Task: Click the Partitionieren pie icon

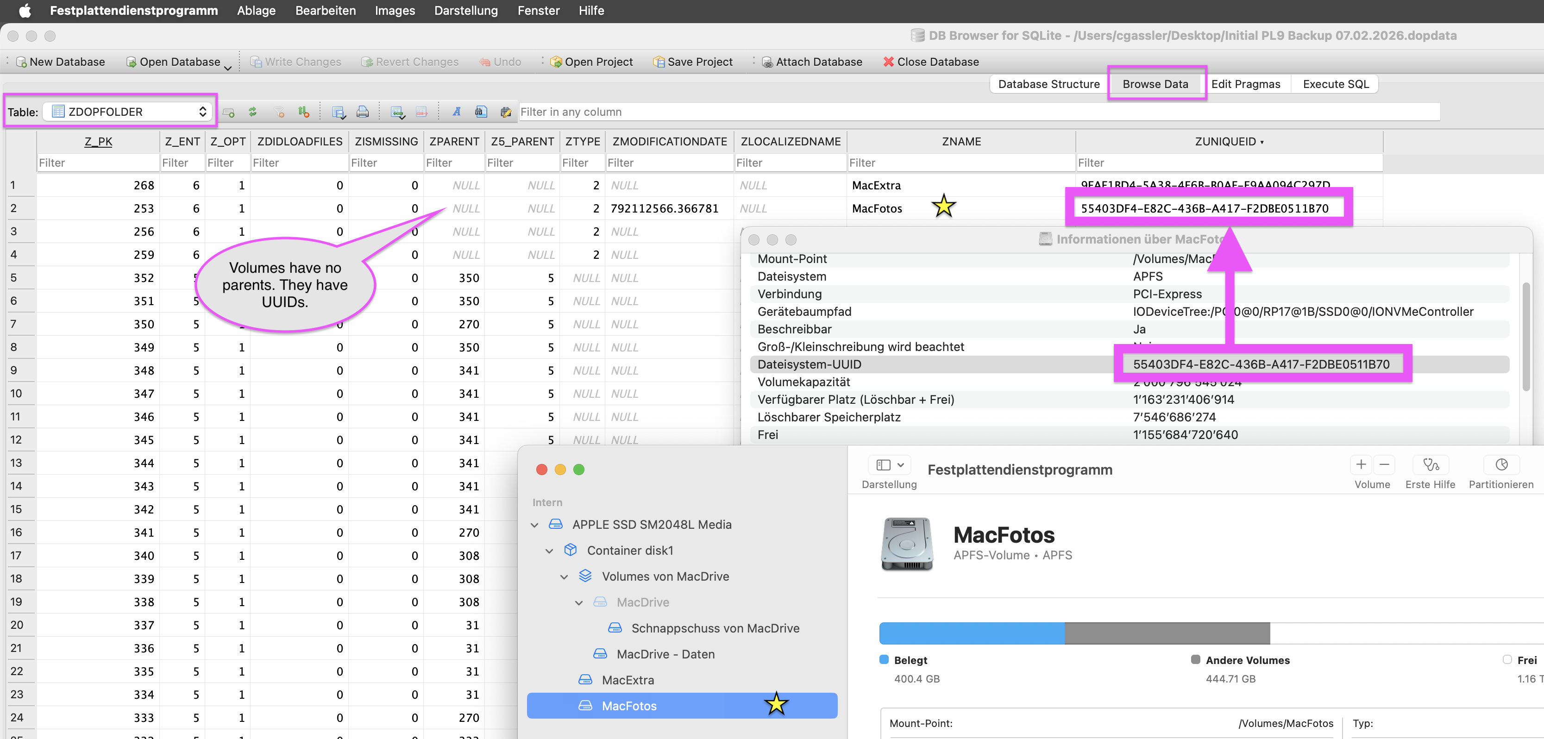Action: click(1501, 464)
